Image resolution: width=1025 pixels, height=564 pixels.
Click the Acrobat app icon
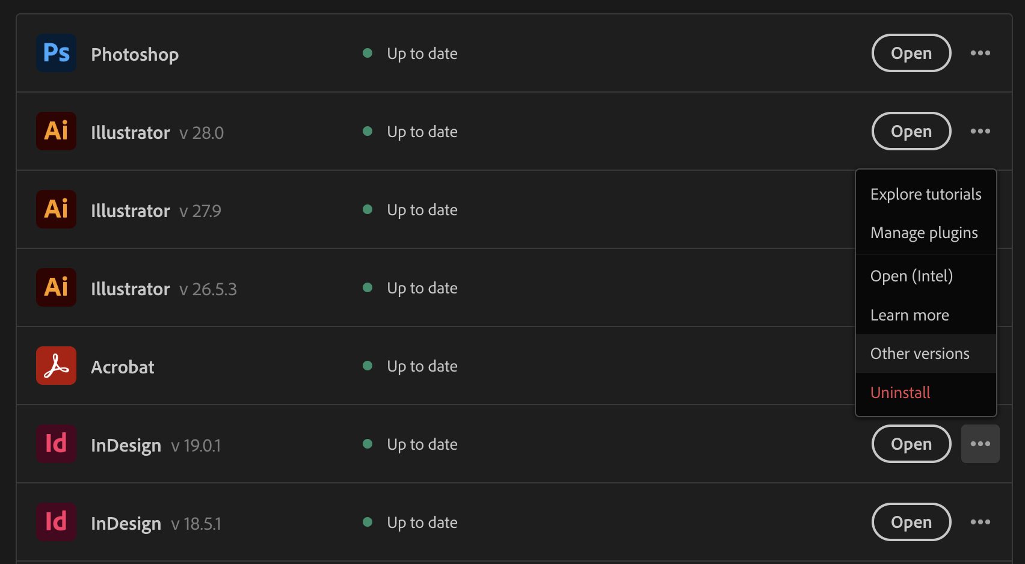(x=56, y=366)
